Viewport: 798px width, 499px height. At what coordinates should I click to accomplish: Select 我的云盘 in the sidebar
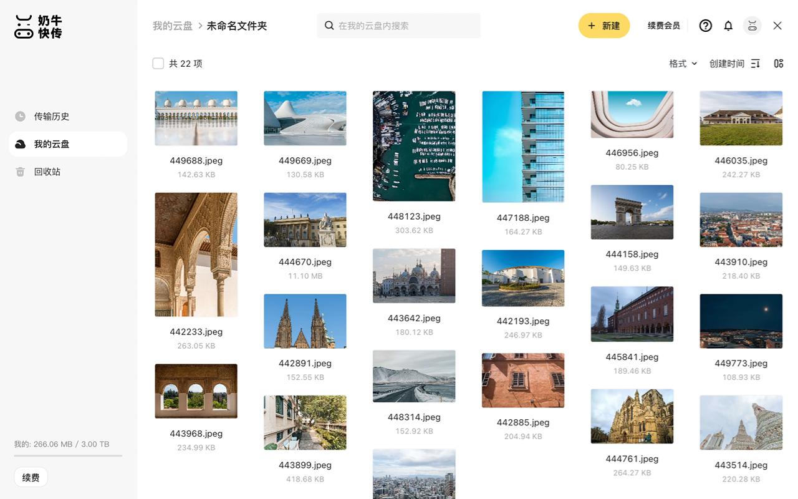68,144
